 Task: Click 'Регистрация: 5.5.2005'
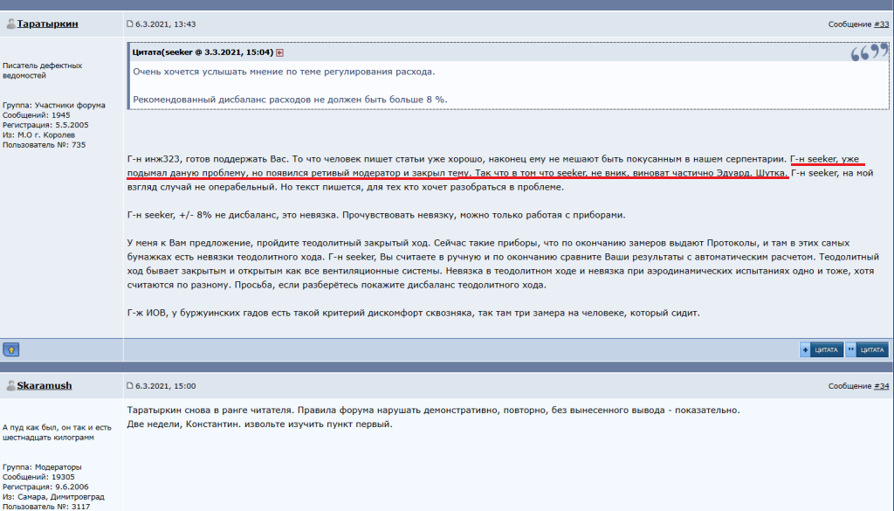45,125
